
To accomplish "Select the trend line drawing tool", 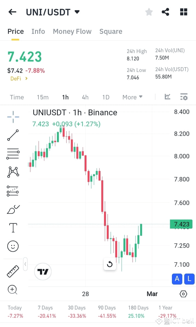I will (13, 135).
